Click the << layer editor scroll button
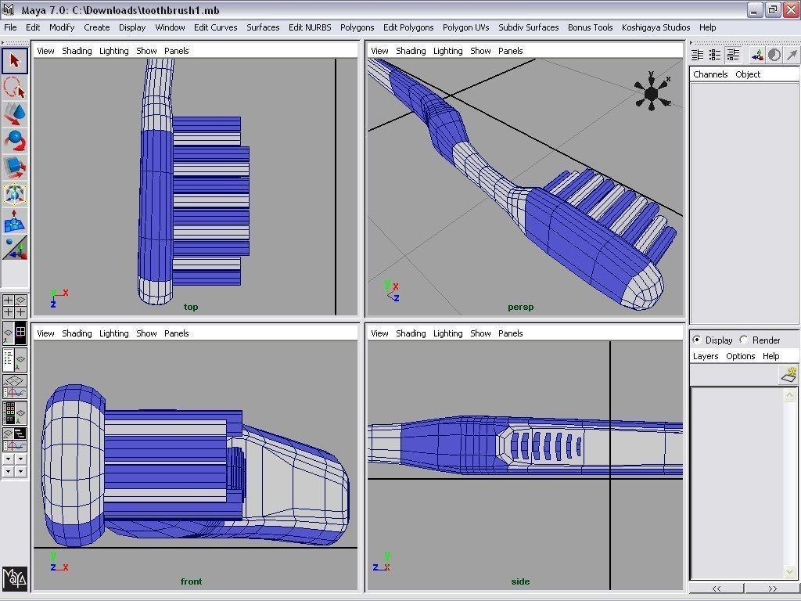The image size is (801, 601). pyautogui.click(x=717, y=588)
